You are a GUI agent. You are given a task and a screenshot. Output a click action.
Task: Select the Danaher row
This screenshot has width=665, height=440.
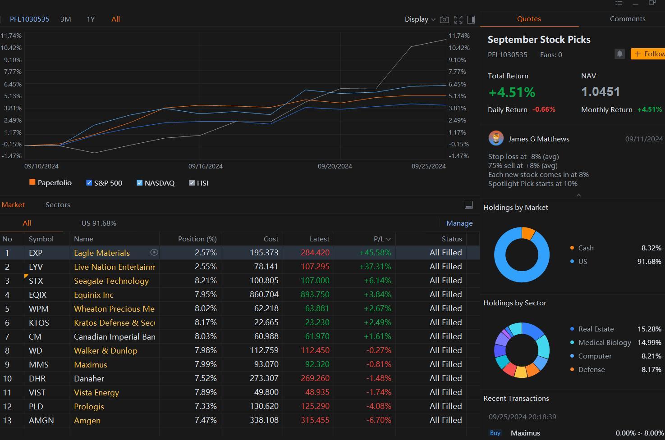[240, 379]
